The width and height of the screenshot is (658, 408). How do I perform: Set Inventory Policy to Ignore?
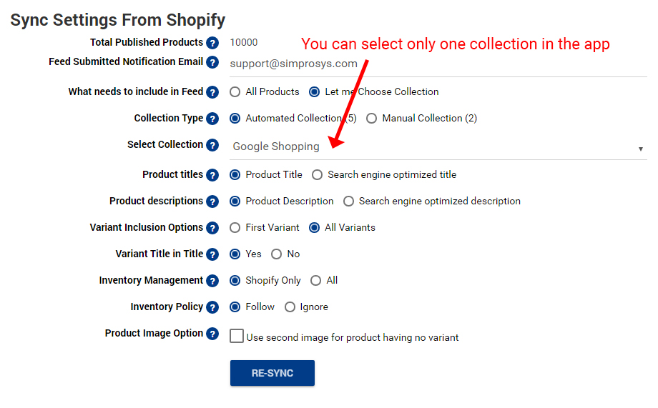tap(290, 307)
